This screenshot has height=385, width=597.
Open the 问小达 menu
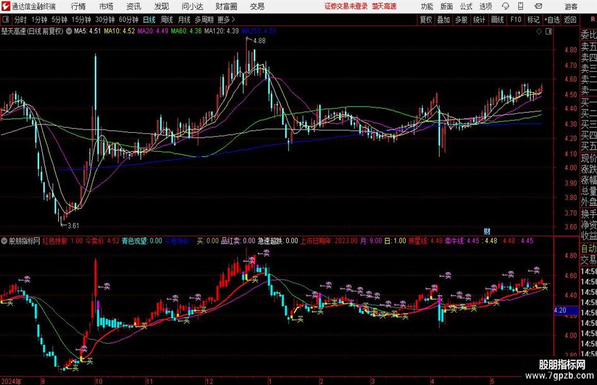coord(192,6)
